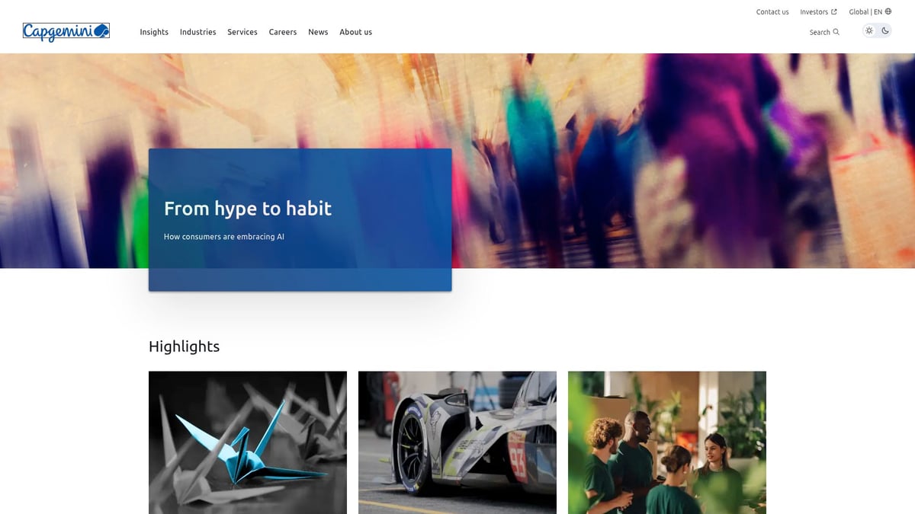
Task: Open the From hype to habit banner
Action: [300, 219]
